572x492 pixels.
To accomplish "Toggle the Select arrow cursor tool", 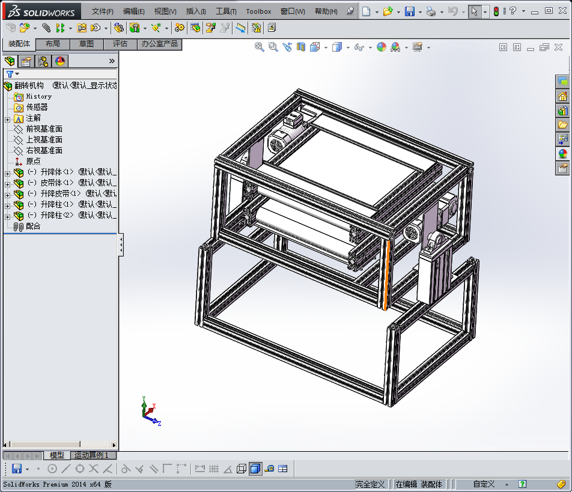I will (474, 11).
